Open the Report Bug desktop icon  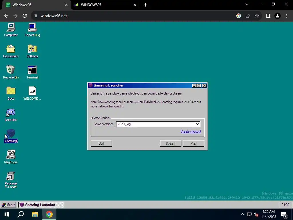[x=32, y=30]
